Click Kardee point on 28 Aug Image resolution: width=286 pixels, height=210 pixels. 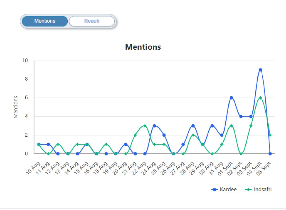coord(193,126)
